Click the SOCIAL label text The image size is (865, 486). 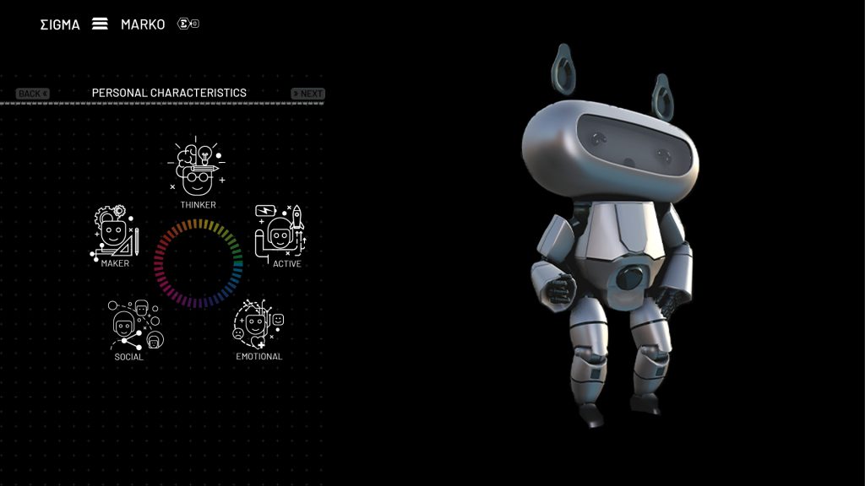(x=128, y=357)
